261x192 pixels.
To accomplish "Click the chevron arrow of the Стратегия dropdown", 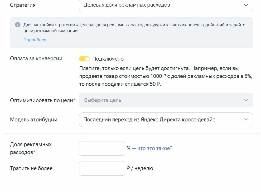I will 246,5.
